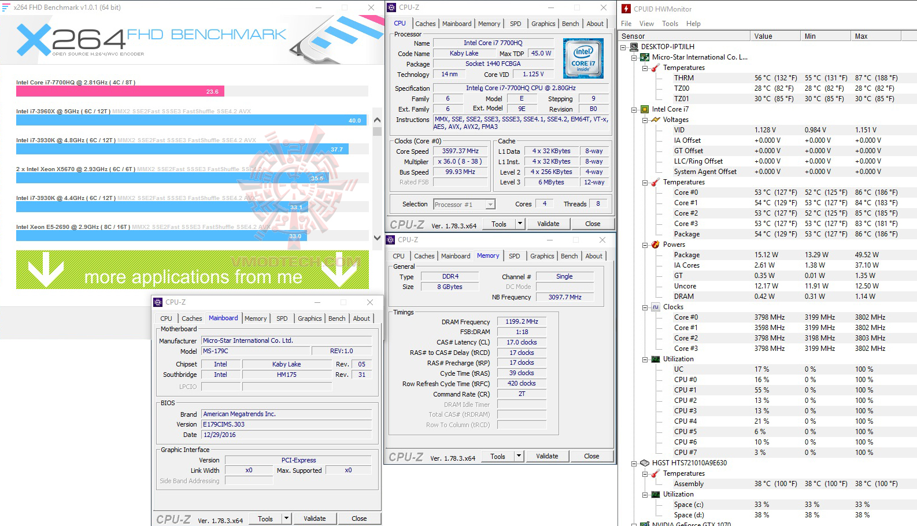Click Validate button in CPU-Z CPU window
This screenshot has width=917, height=526.
pos(548,224)
